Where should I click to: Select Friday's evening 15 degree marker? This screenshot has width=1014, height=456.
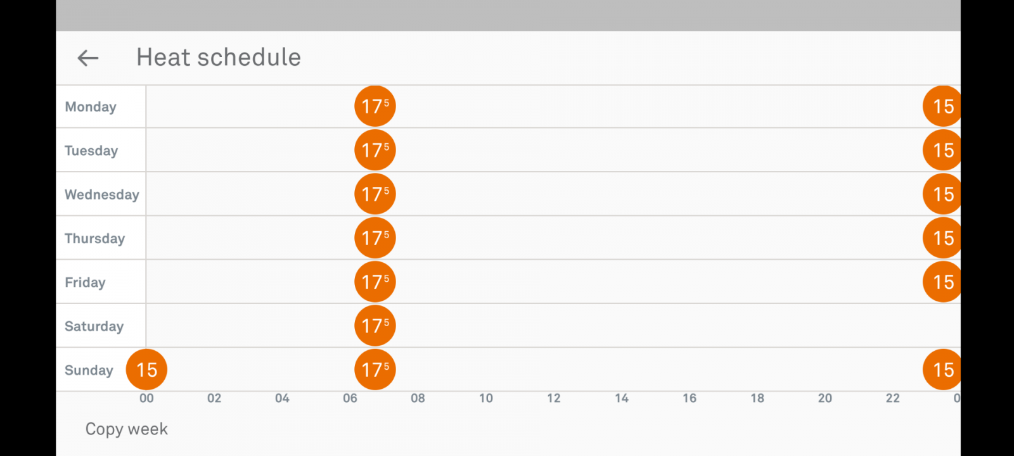click(x=942, y=282)
